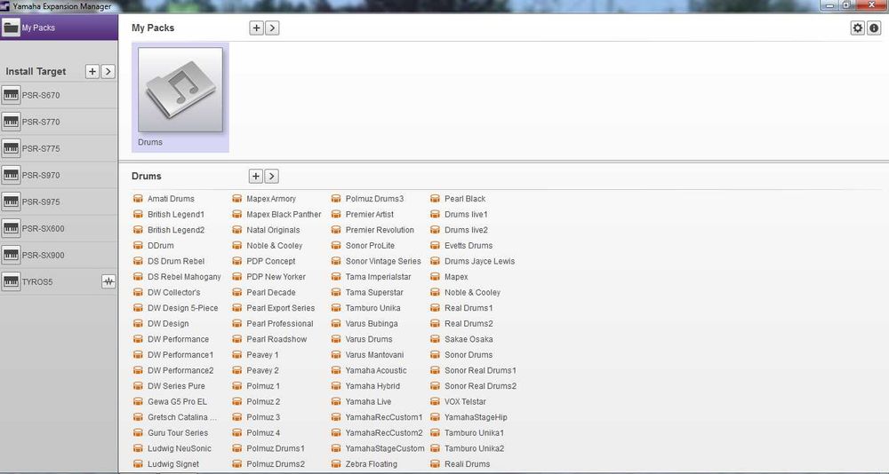This screenshot has height=474, width=889.
Task: Click the drum icon for Mapex Armory
Action: 237,199
